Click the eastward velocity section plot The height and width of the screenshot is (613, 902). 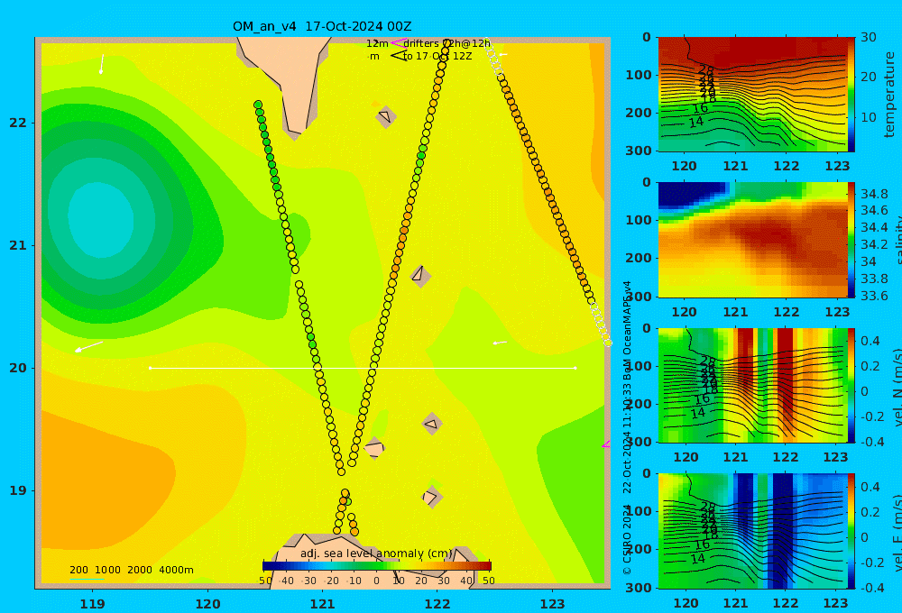click(753, 531)
